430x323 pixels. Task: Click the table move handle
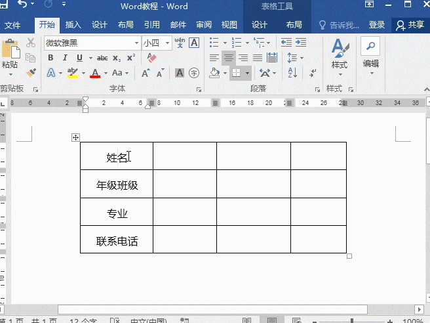(x=75, y=137)
